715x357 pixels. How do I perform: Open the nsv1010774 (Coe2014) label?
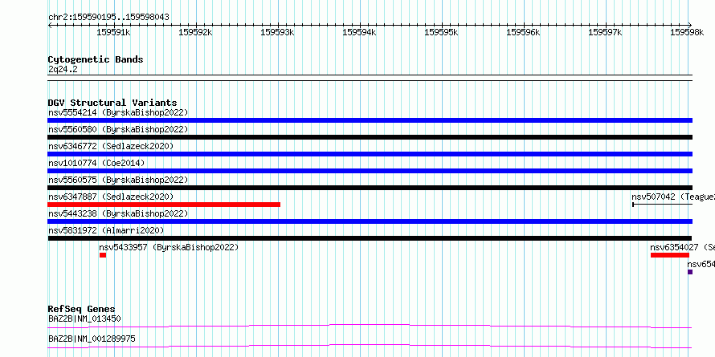[x=96, y=163]
